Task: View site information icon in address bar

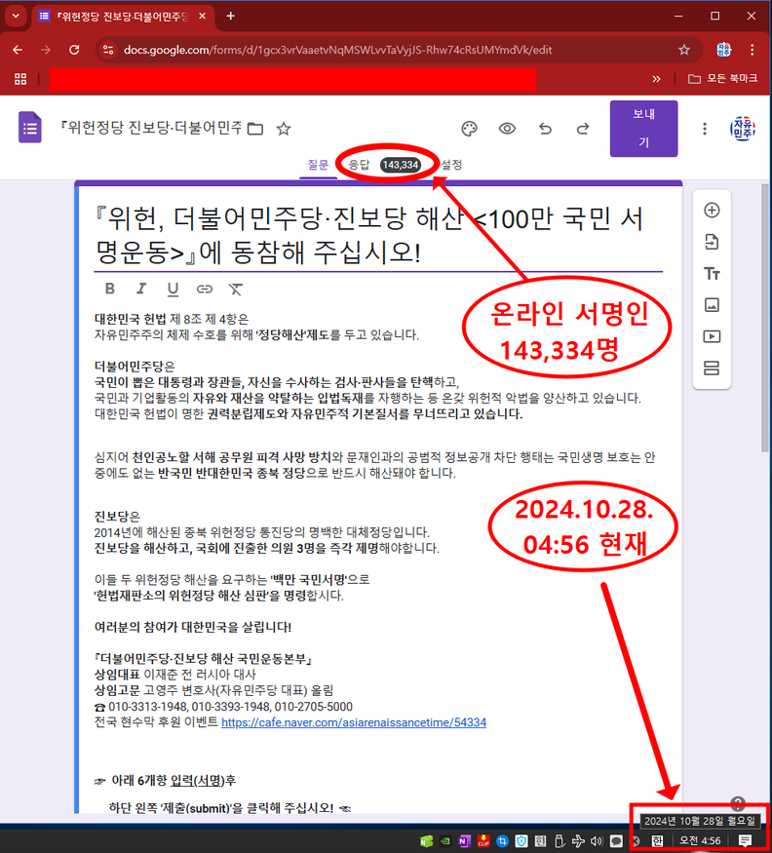Action: pos(108,50)
